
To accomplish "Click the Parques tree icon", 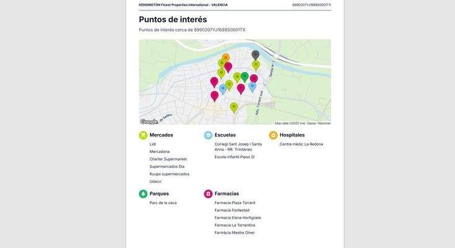I will [143, 194].
